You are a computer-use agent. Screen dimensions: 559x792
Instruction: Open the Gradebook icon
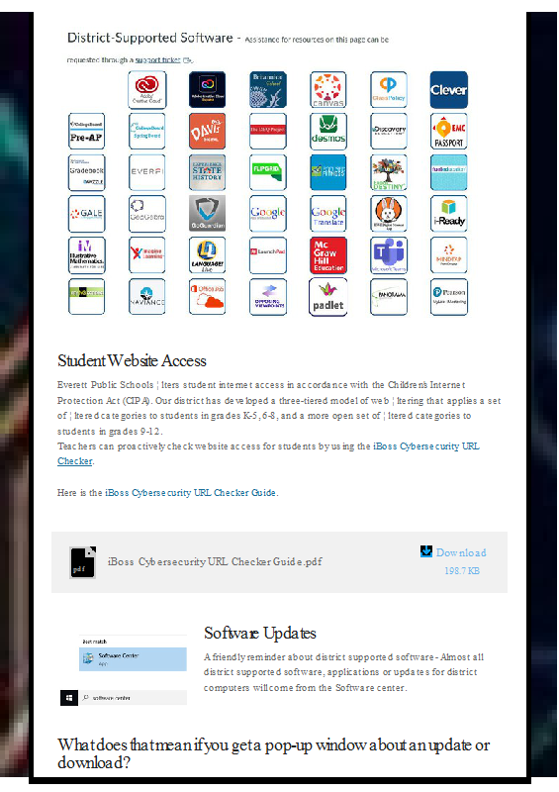point(86,172)
